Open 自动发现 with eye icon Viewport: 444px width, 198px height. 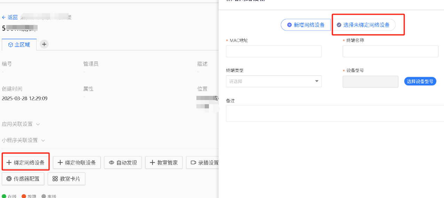(123, 163)
